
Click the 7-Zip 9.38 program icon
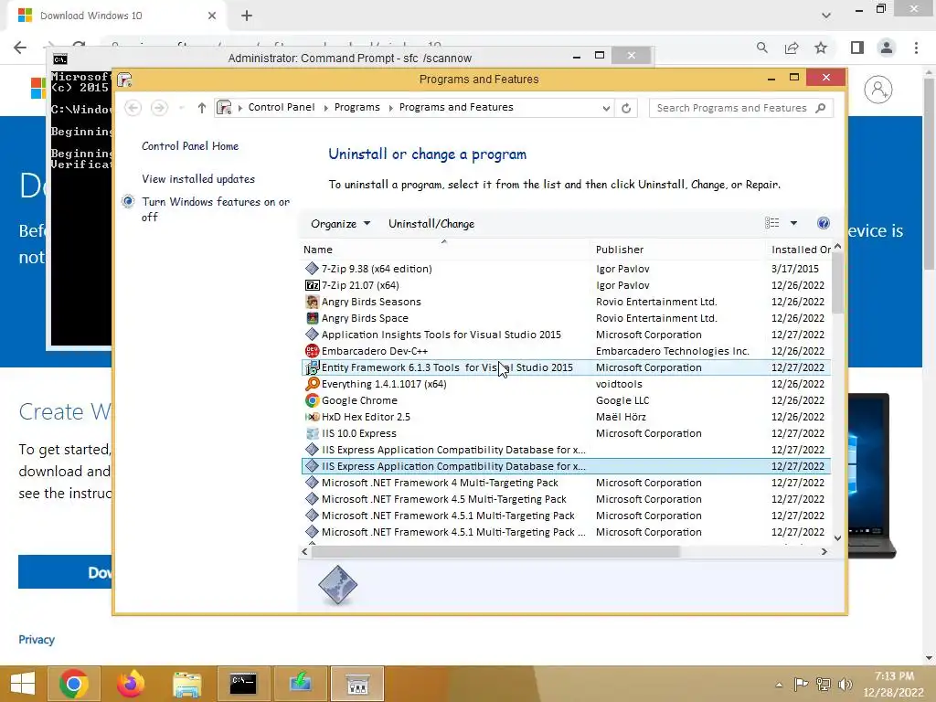click(x=312, y=269)
